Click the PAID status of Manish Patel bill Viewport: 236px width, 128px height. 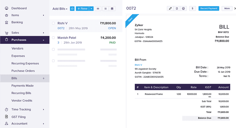tap(113, 42)
